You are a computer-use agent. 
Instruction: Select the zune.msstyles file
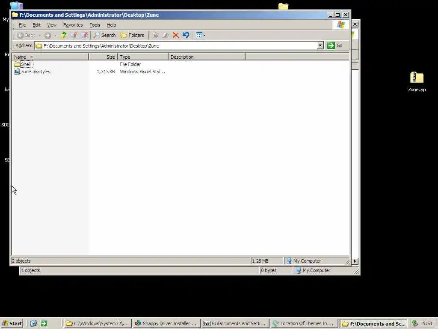32,72
